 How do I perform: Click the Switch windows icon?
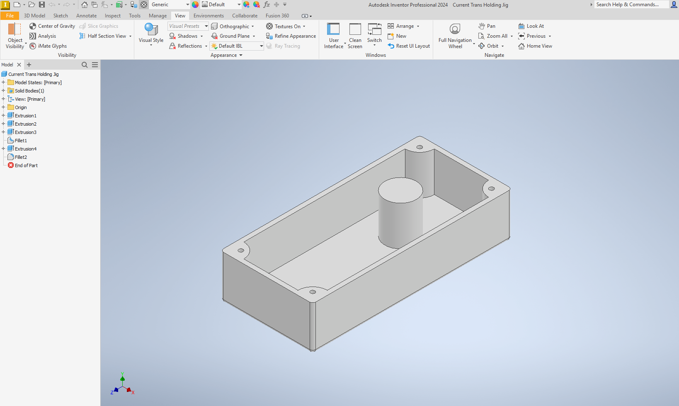pos(374,30)
